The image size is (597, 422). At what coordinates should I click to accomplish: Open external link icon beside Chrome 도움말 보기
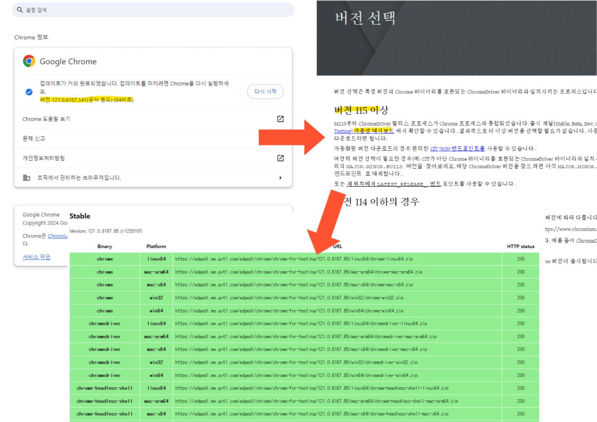280,119
